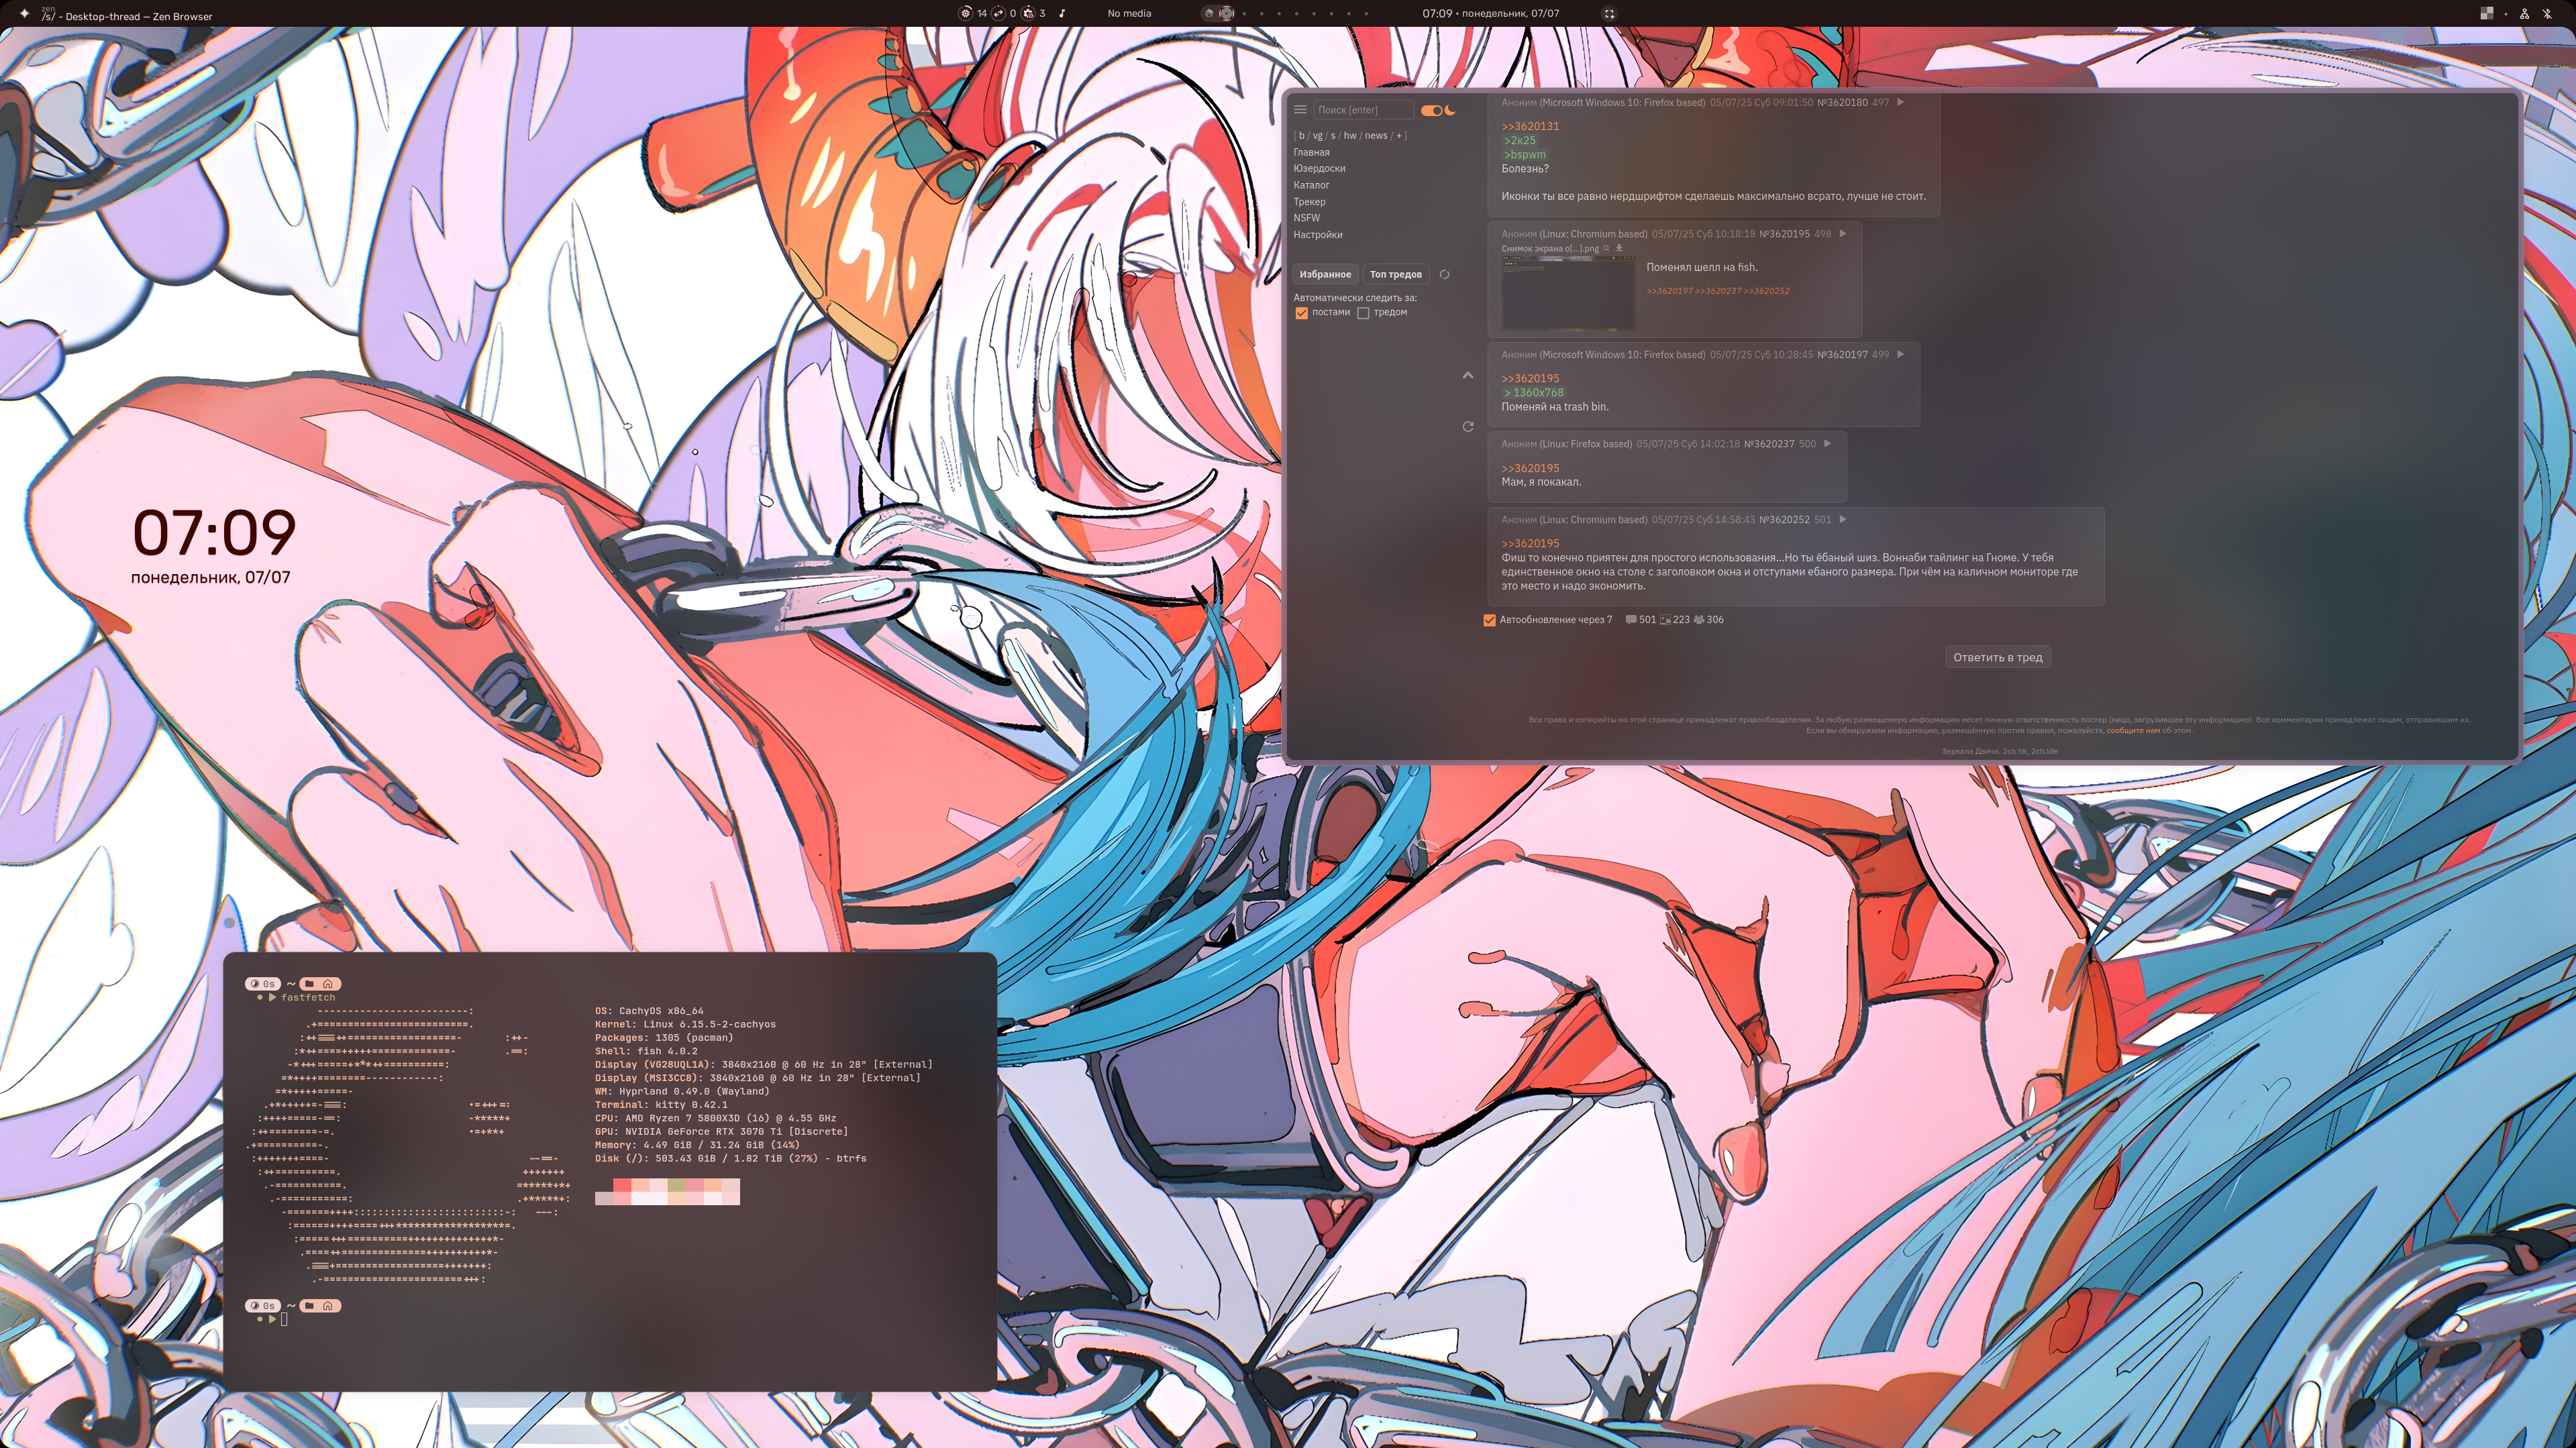This screenshot has width=2576, height=1448.
Task: Switch to the Топ тредов tab
Action: pos(1395,274)
